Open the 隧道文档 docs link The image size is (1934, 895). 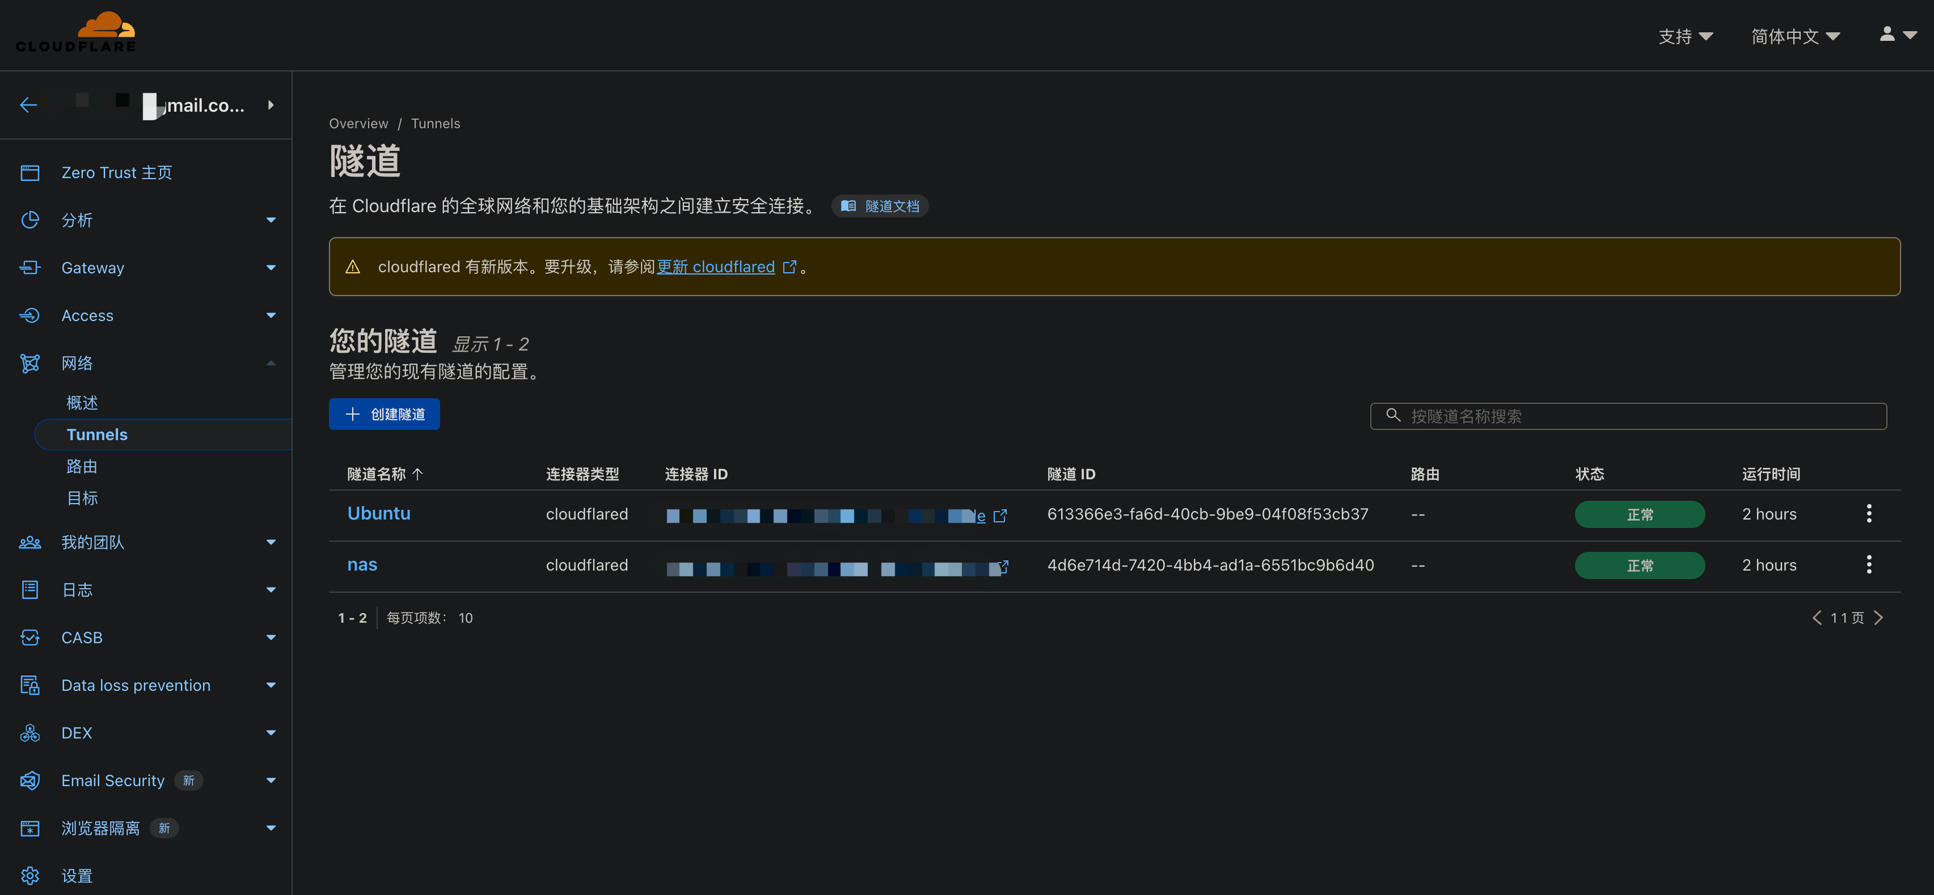pyautogui.click(x=880, y=206)
